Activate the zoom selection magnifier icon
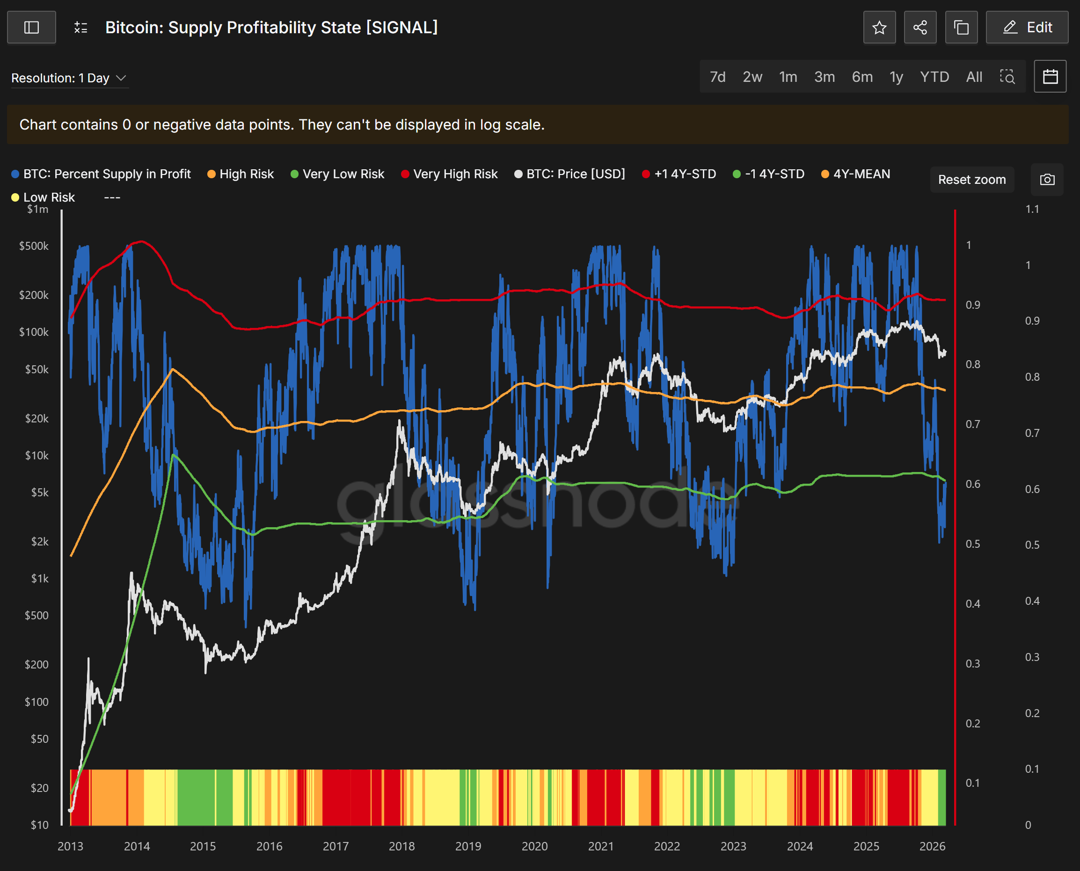Screen dimensions: 1080x871 1007,77
